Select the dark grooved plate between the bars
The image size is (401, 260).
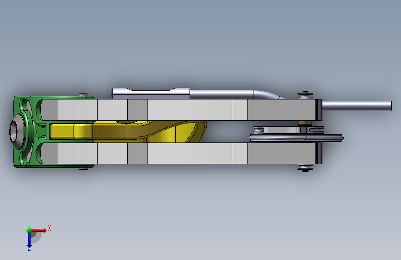click(x=296, y=138)
